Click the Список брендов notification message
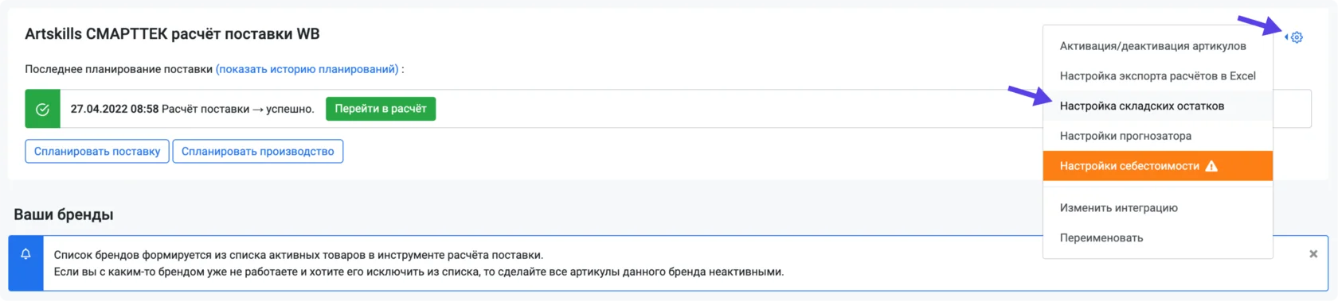This screenshot has height=301, width=1338. pos(419,264)
